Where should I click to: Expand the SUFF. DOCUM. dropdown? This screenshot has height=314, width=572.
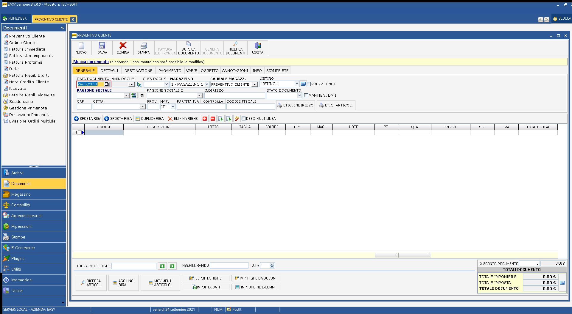coord(167,84)
